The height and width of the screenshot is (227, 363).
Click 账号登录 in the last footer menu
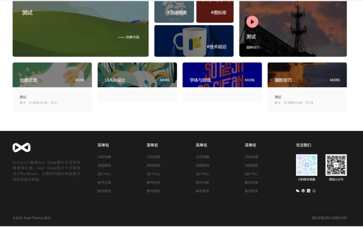(x=251, y=191)
